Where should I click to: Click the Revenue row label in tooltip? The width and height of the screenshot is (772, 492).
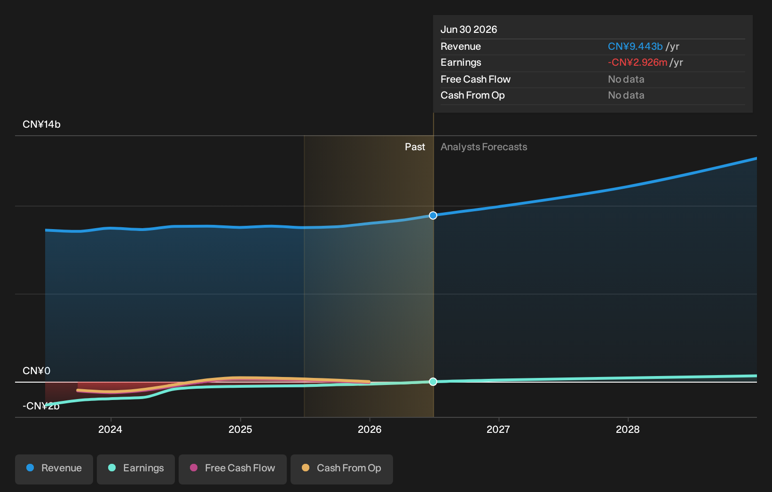(x=461, y=46)
